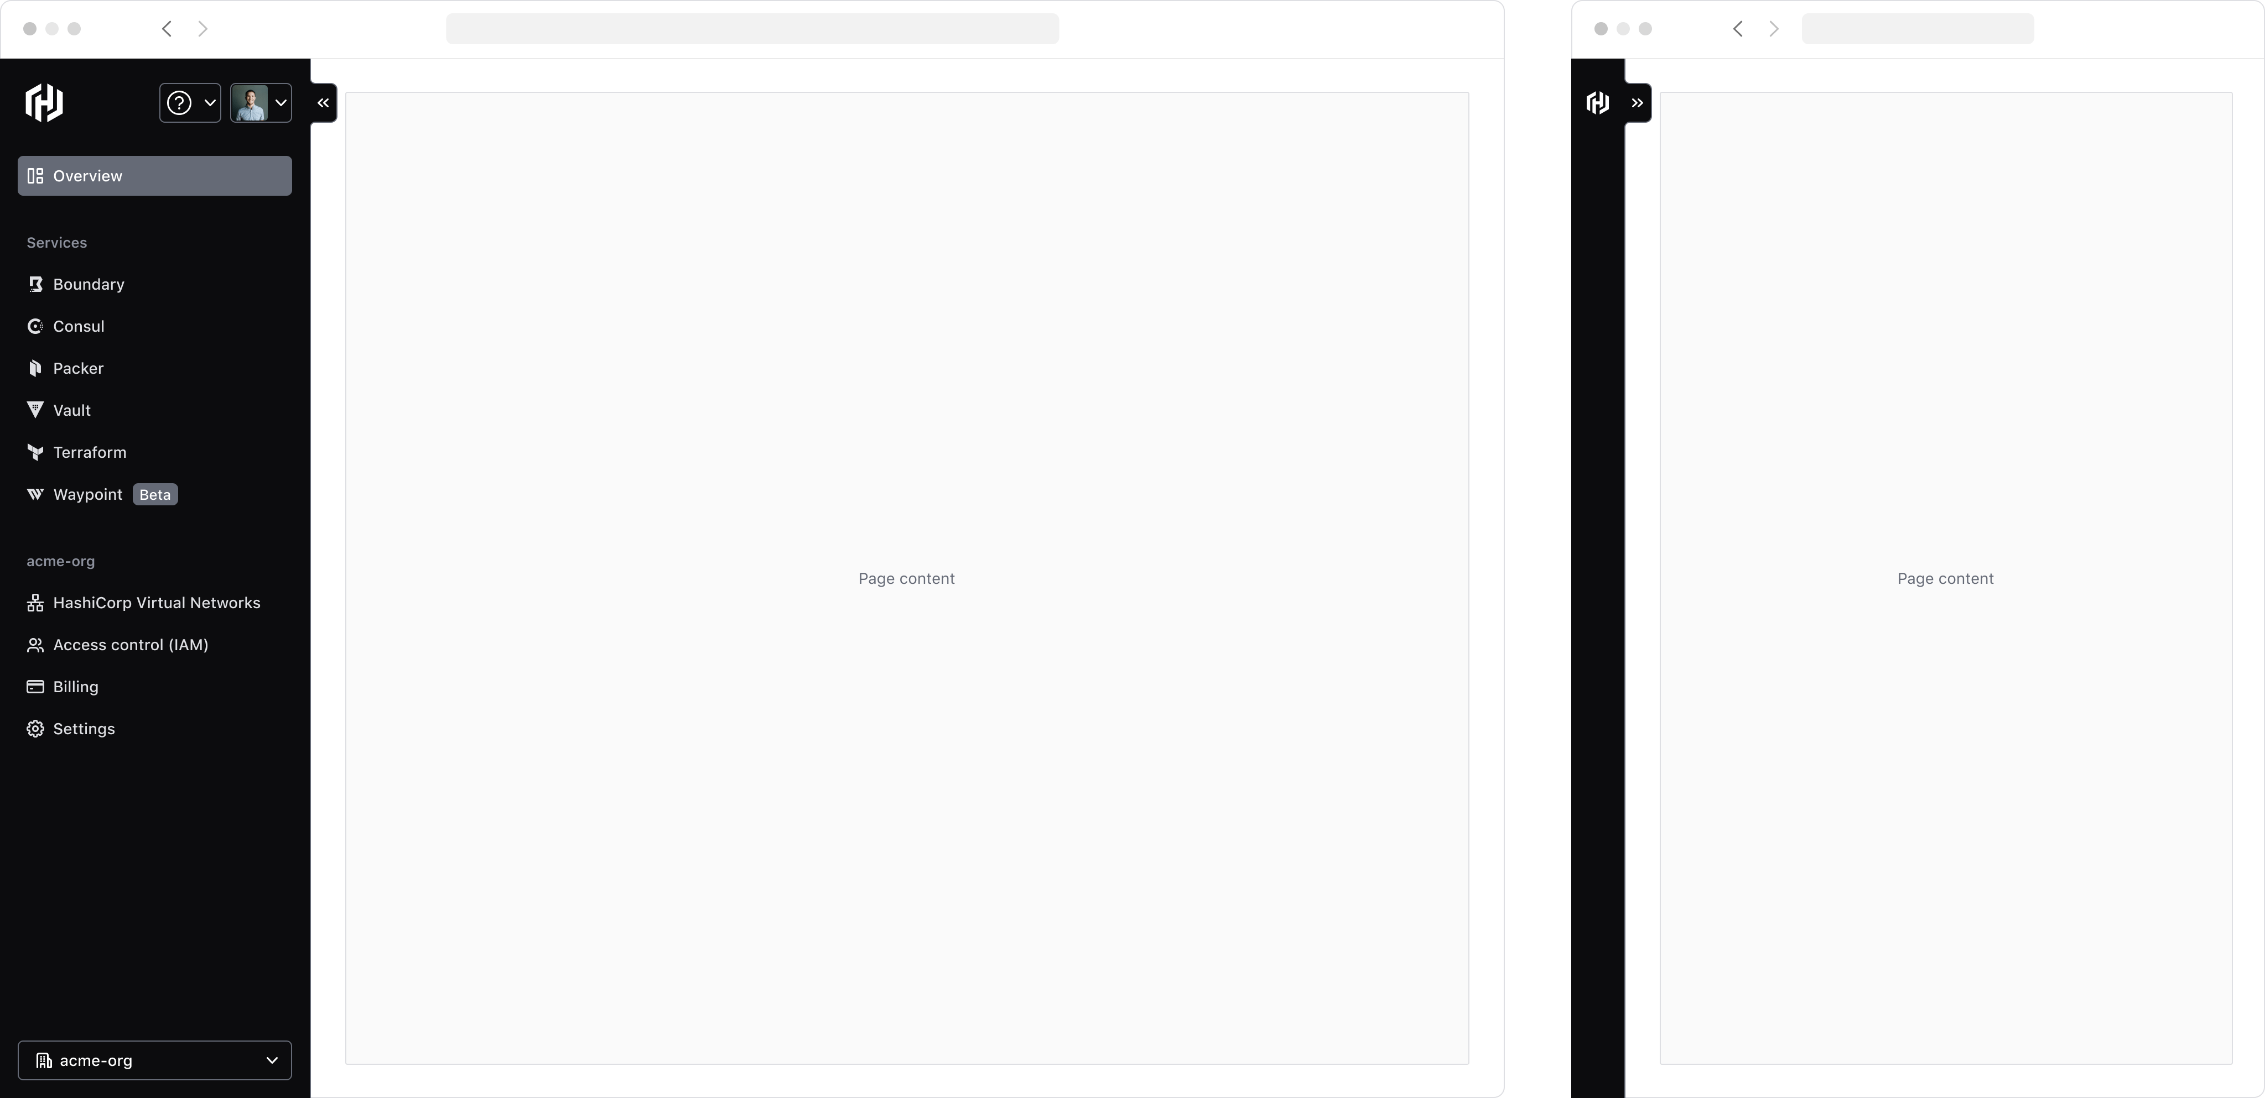Click the Packer service icon
Viewport: 2265px width, 1098px height.
coord(35,368)
